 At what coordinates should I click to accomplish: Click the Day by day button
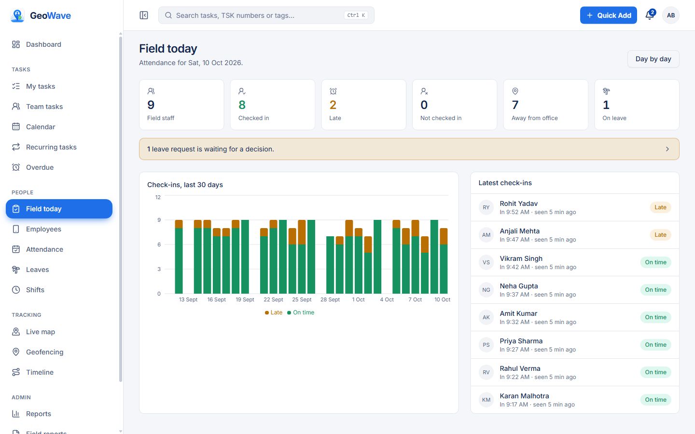(653, 59)
